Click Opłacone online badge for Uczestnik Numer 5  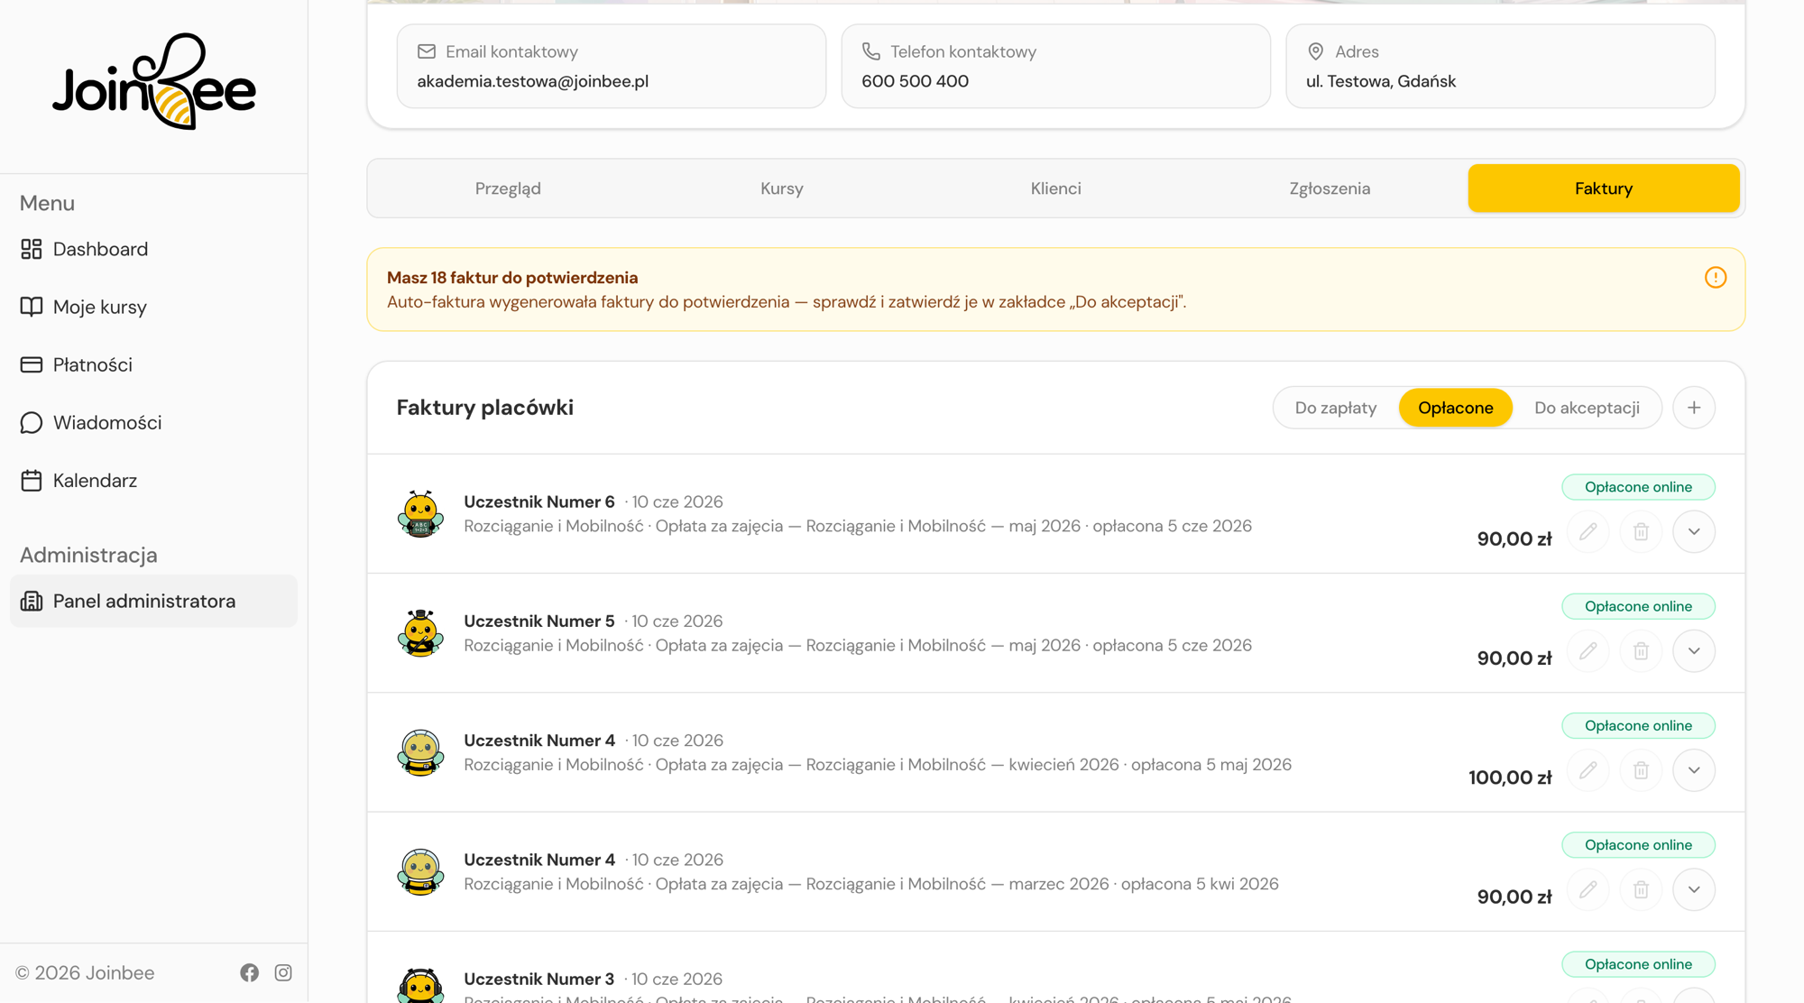(1638, 606)
